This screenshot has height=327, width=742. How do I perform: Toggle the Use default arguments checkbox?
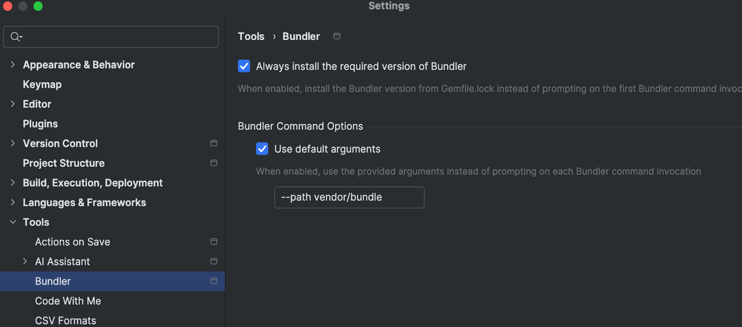pyautogui.click(x=262, y=149)
